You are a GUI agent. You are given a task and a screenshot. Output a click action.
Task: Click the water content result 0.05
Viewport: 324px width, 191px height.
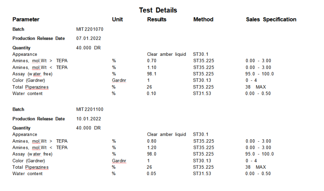coord(152,174)
